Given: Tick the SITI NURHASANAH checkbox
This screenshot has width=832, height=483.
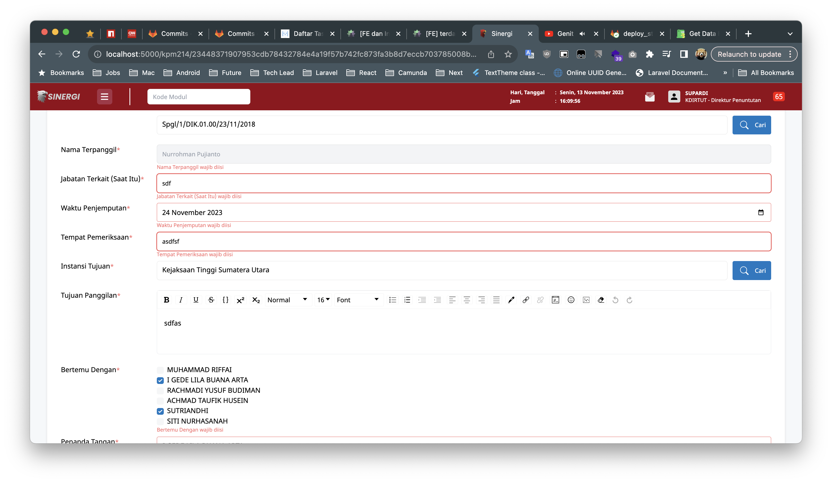Looking at the screenshot, I should point(160,421).
